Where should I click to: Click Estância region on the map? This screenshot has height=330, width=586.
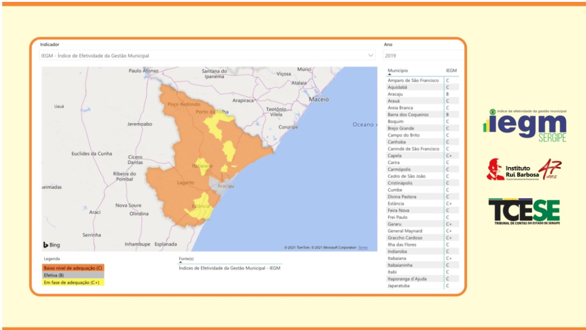[201, 207]
